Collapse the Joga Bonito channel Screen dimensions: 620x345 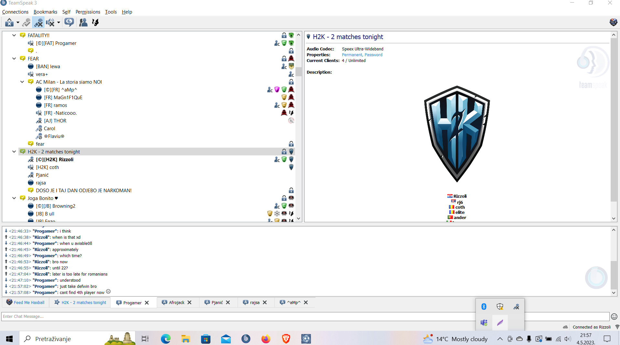point(14,198)
